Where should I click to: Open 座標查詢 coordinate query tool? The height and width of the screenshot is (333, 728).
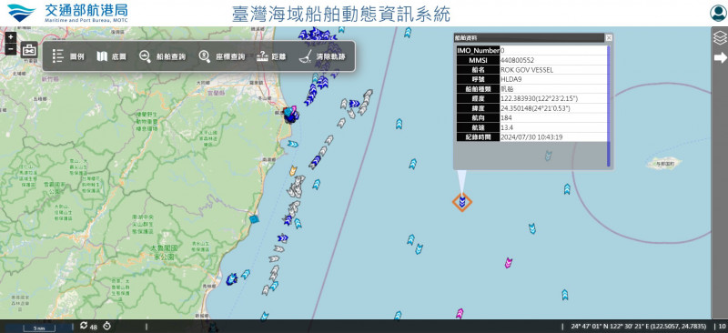[x=221, y=56]
